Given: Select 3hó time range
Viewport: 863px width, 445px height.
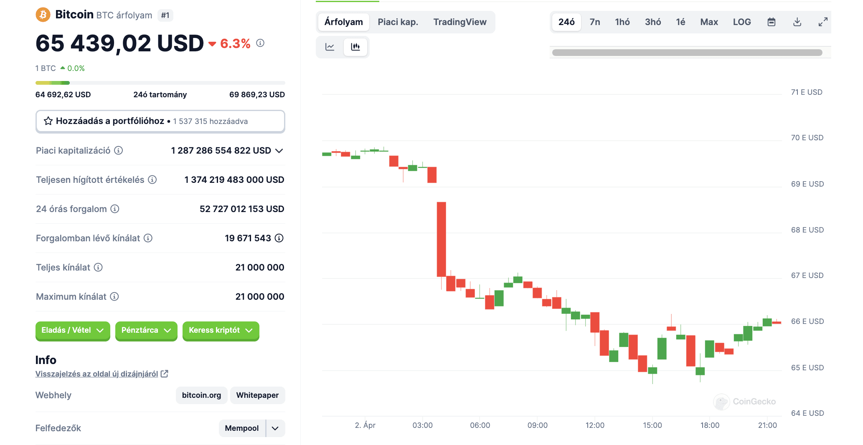Looking at the screenshot, I should [x=653, y=22].
